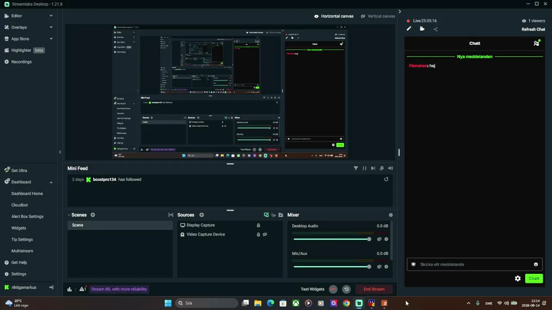Click the End Stream button
The image size is (552, 310).
click(x=374, y=289)
